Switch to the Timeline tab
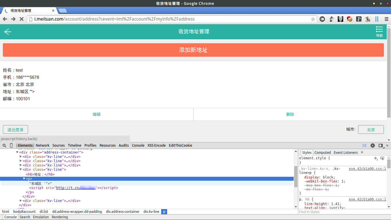The image size is (391, 220). [x=75, y=146]
